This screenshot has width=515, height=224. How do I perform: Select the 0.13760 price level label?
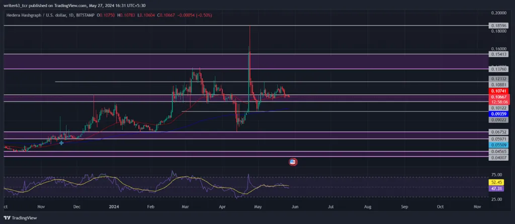498,69
